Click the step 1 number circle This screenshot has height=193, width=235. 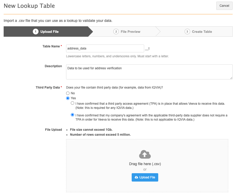pos(35,32)
